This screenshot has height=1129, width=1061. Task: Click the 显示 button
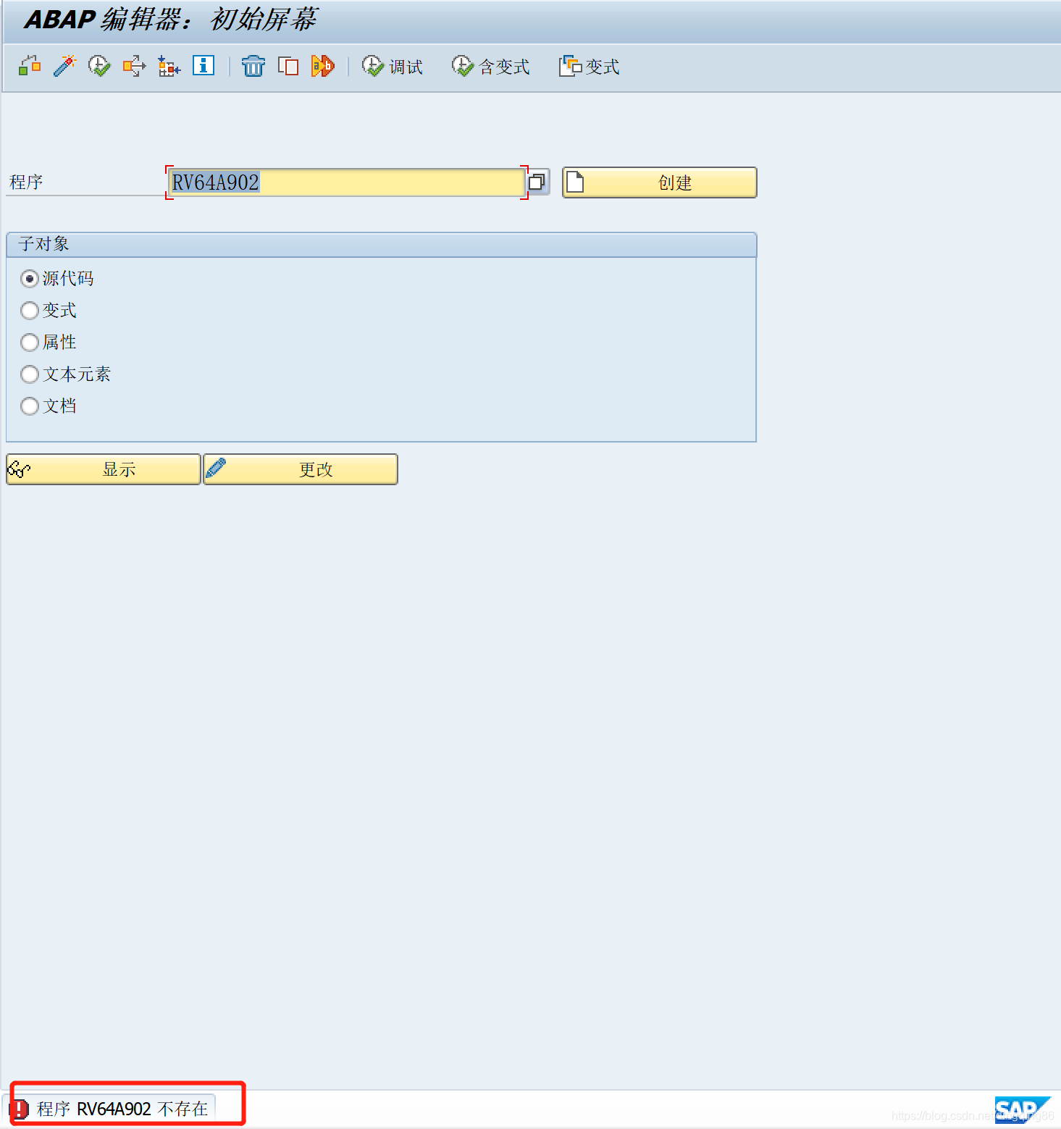(104, 469)
